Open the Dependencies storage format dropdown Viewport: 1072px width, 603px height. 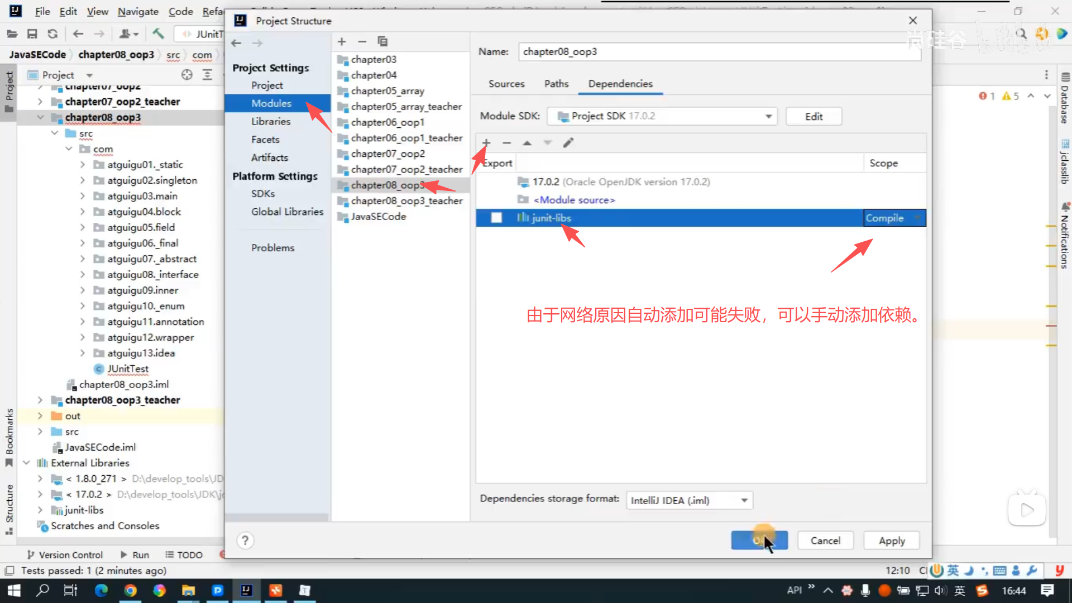[744, 500]
